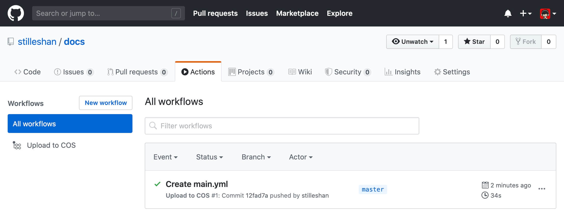The width and height of the screenshot is (564, 217).
Task: Open the notifications bell
Action: [508, 13]
